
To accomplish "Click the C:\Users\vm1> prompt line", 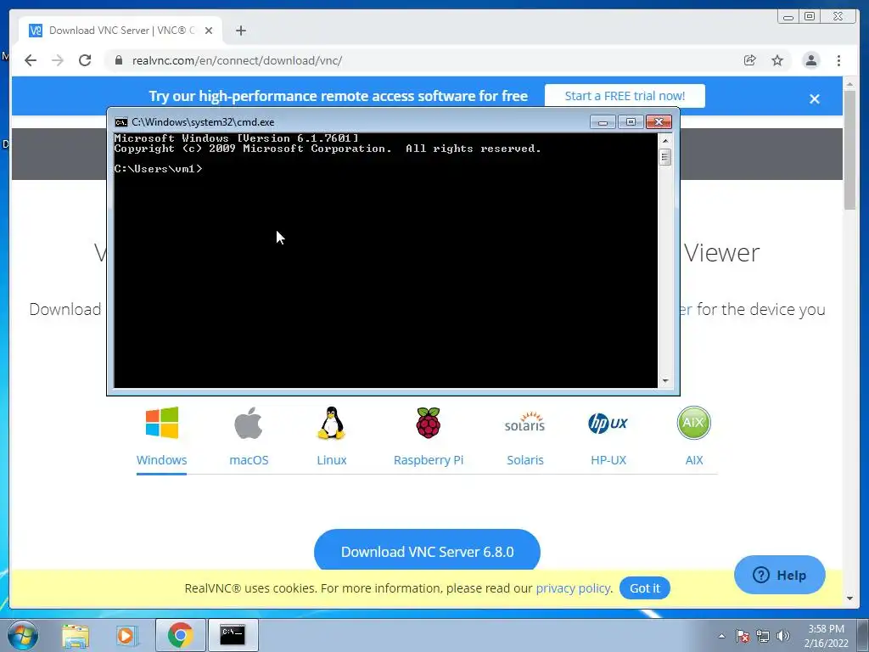I will (159, 169).
